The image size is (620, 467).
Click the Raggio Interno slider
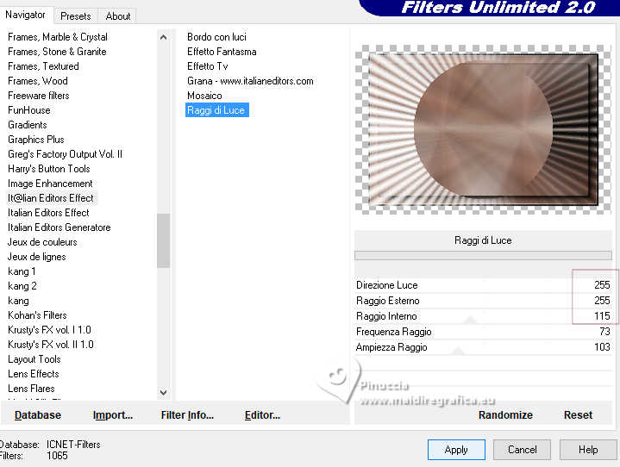point(483,316)
